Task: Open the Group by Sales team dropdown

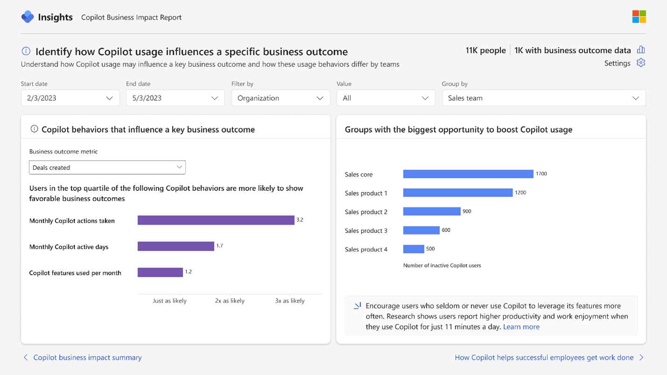Action: [543, 98]
